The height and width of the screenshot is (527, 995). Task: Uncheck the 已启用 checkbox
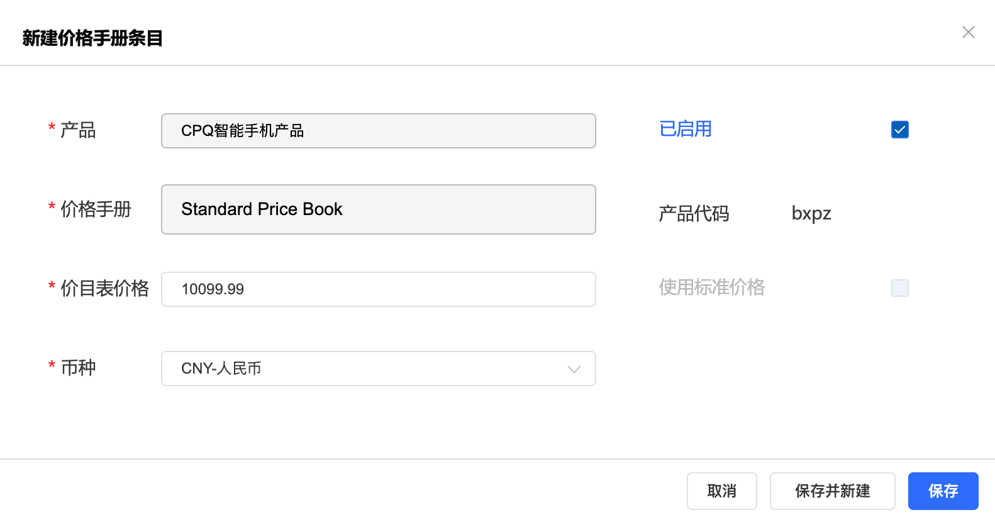(x=899, y=130)
